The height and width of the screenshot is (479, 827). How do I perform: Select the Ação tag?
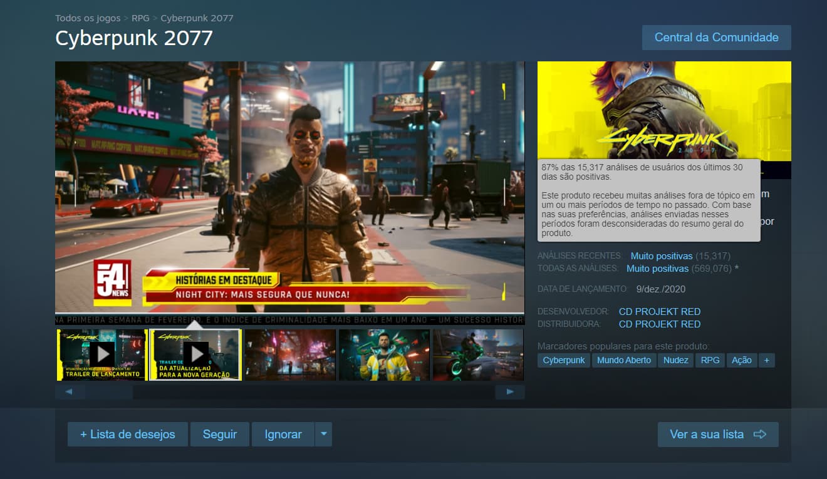click(742, 360)
